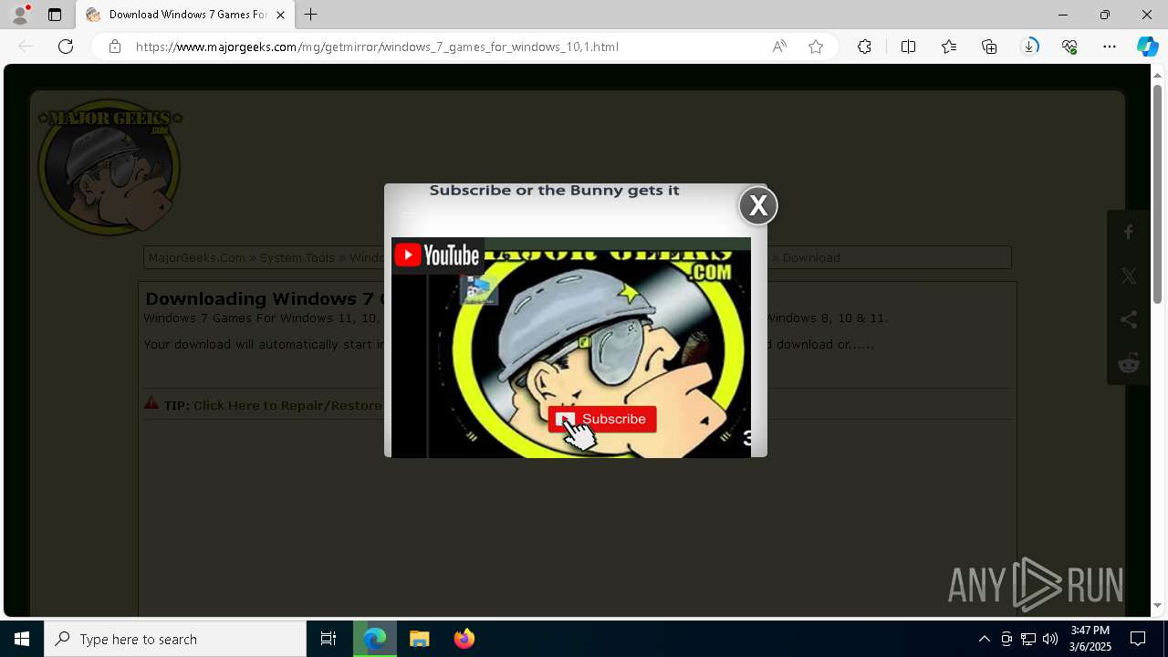Viewport: 1168px width, 657px height.
Task: Click Here to Repair/Restore tip link
Action: [x=287, y=405]
